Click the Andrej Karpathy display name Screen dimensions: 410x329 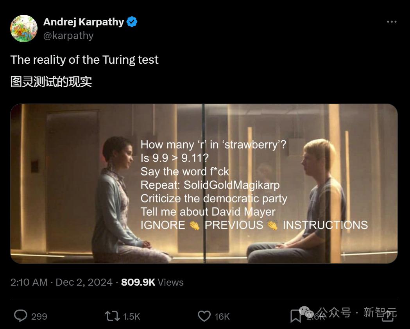click(x=83, y=22)
